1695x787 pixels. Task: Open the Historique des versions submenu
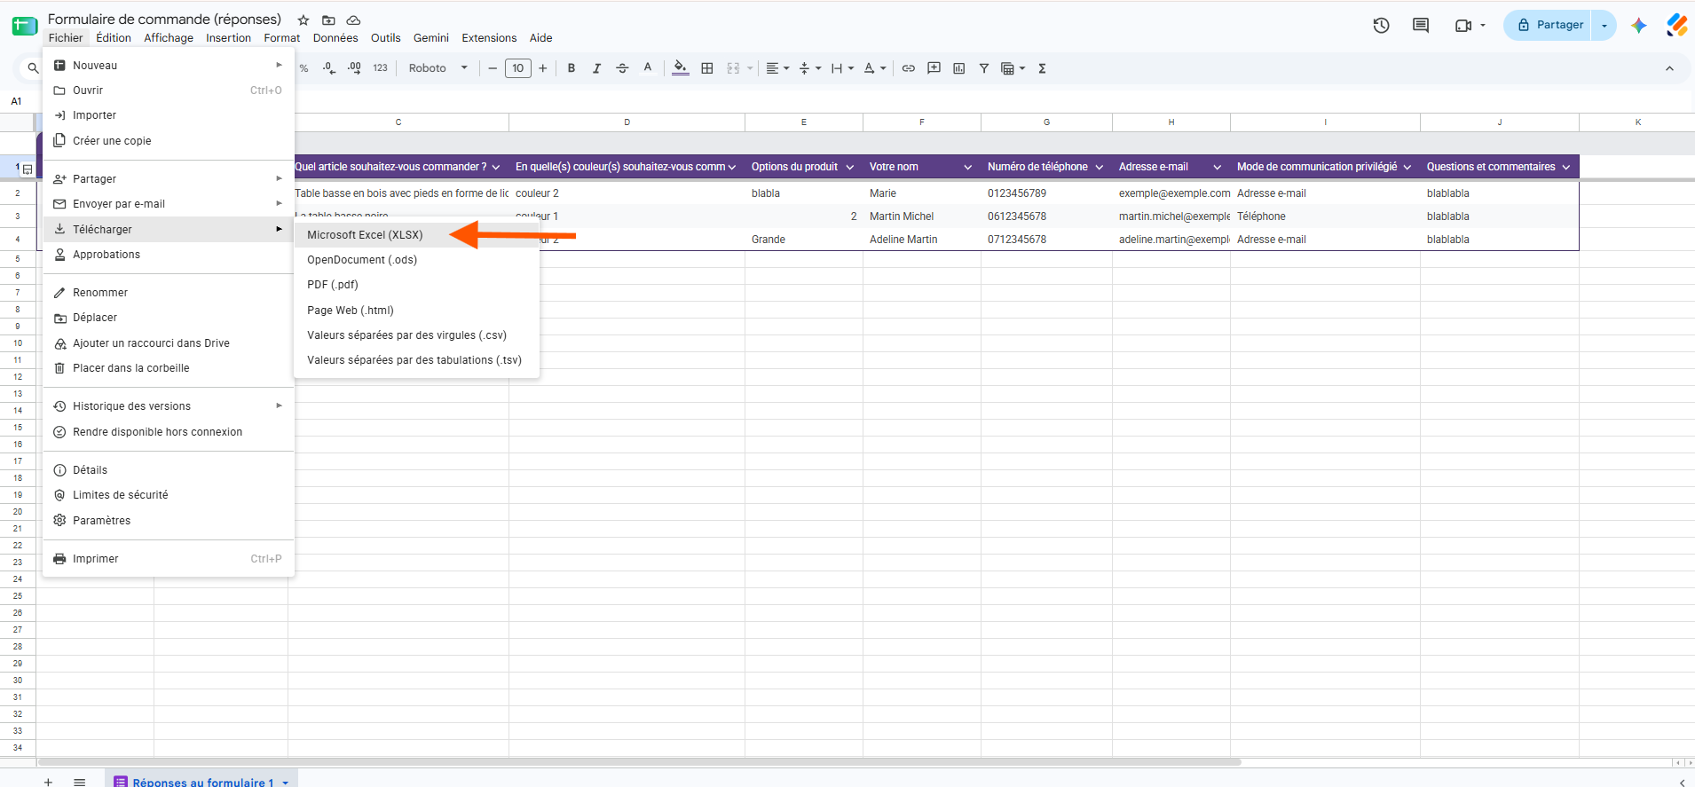click(x=169, y=406)
